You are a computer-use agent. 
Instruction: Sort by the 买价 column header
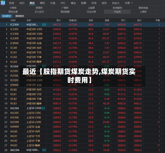click(x=123, y=20)
